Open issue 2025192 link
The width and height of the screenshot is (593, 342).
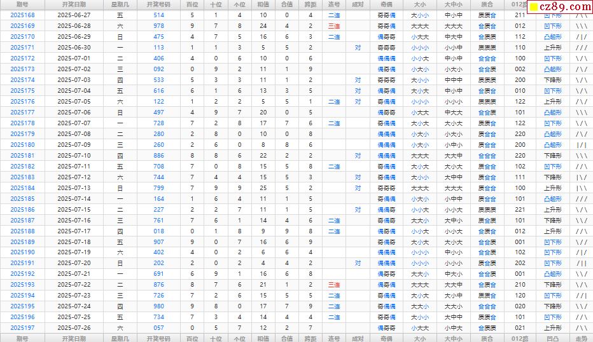tap(22, 274)
